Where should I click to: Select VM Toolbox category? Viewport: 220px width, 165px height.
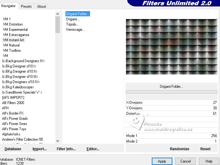[12, 50]
